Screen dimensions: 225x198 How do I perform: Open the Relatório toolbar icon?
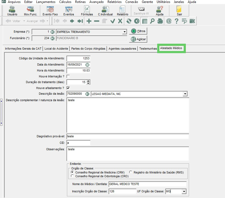coord(122,11)
